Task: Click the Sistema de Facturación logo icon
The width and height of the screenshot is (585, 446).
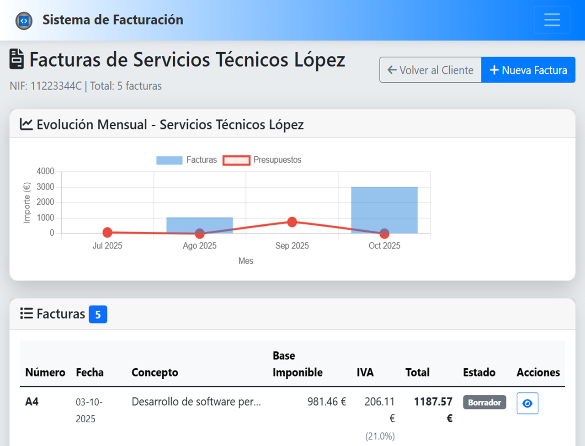Action: click(x=24, y=21)
